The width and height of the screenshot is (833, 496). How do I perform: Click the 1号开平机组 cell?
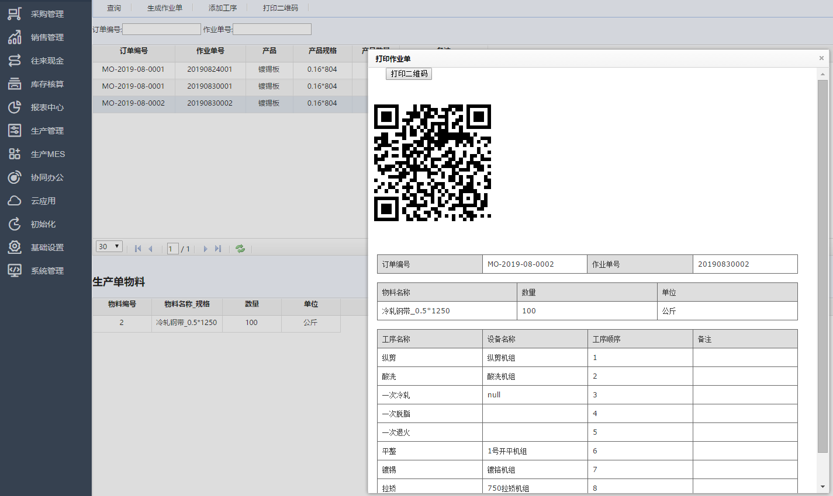(x=535, y=451)
